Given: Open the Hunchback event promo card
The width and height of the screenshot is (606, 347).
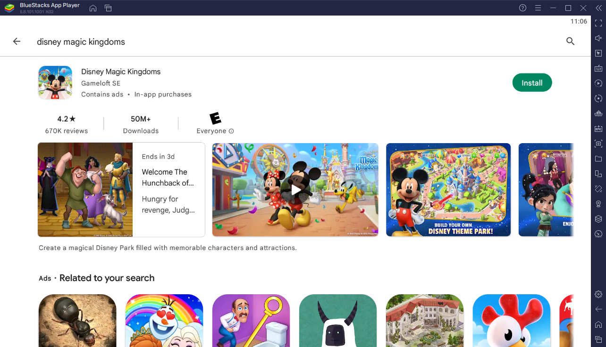Looking at the screenshot, I should click(x=121, y=190).
